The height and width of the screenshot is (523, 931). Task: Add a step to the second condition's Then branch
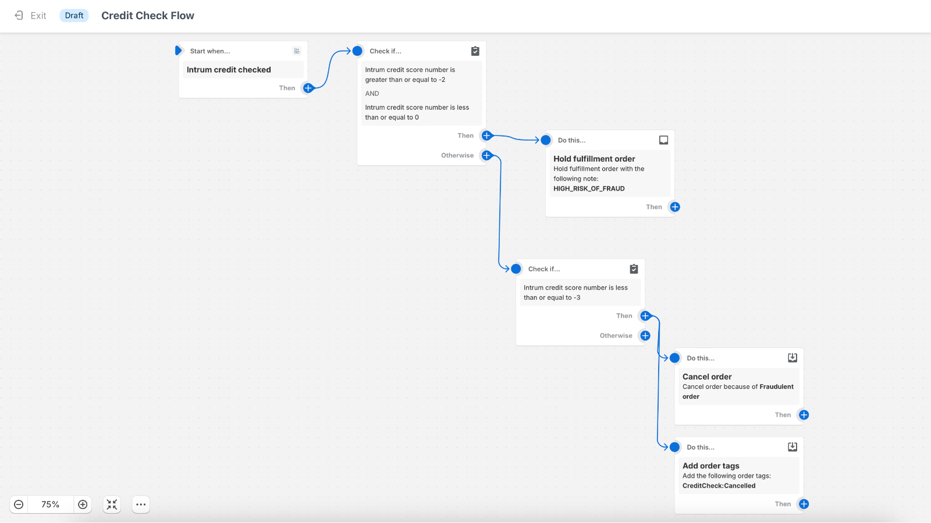pyautogui.click(x=645, y=316)
